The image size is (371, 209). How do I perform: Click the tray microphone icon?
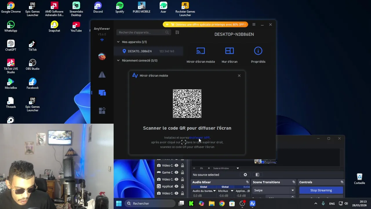(323, 203)
